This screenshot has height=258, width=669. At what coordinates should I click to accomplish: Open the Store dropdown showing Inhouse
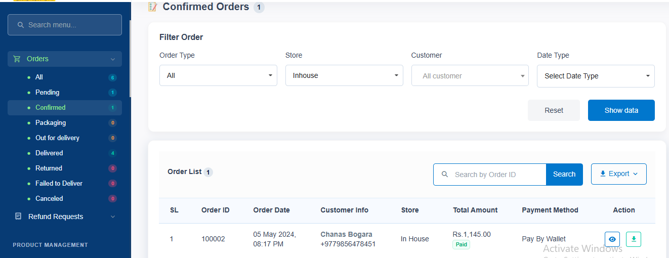click(x=344, y=75)
